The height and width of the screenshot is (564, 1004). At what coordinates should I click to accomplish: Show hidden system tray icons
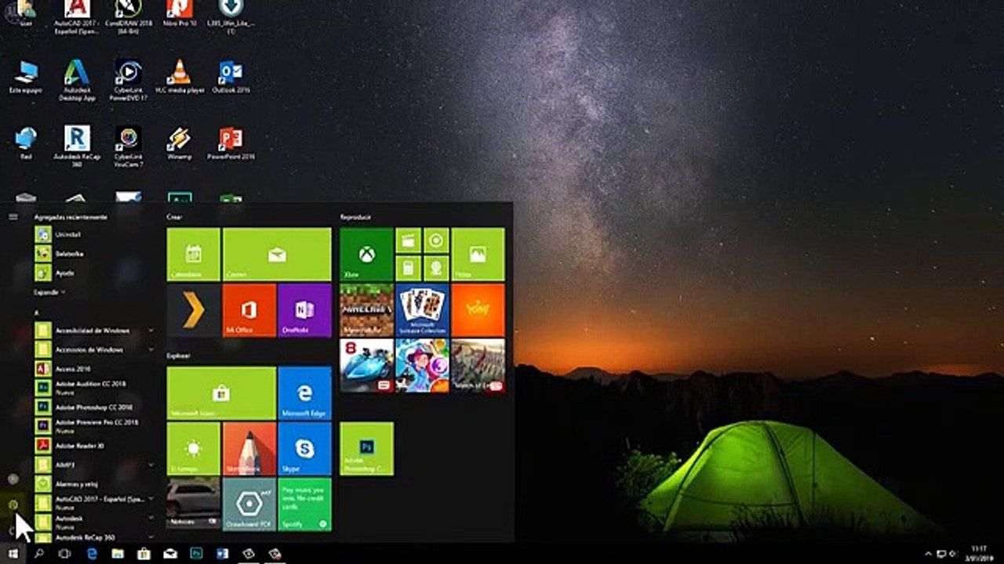pyautogui.click(x=929, y=554)
